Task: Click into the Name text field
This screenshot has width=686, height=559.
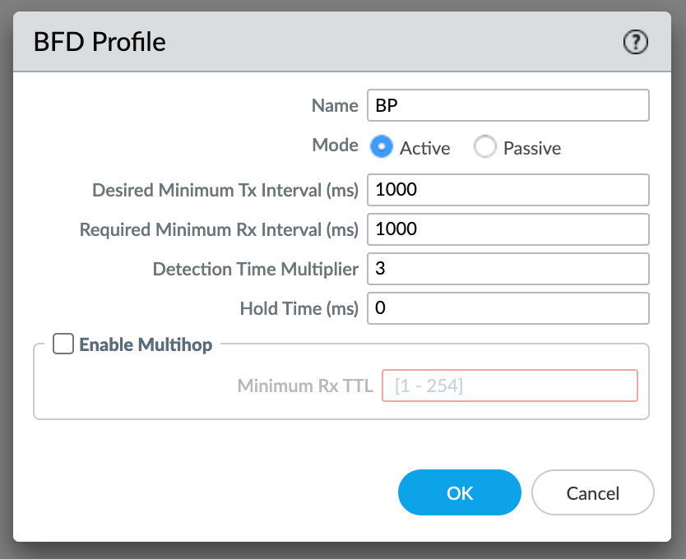Action: pyautogui.click(x=508, y=105)
